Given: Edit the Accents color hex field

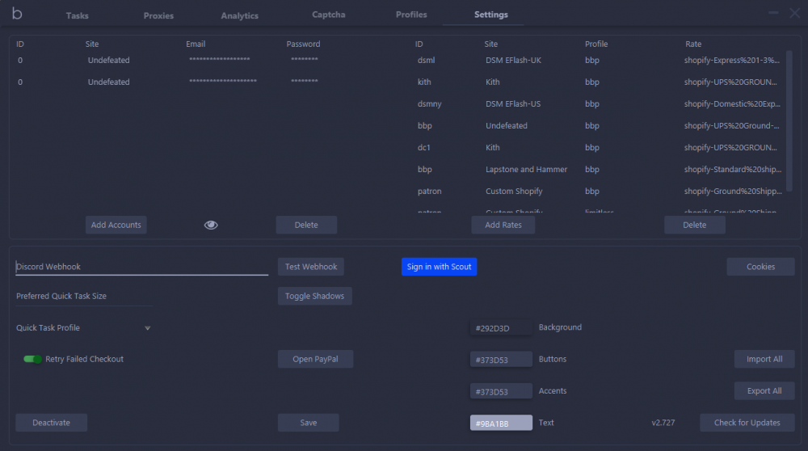Looking at the screenshot, I should pos(501,391).
